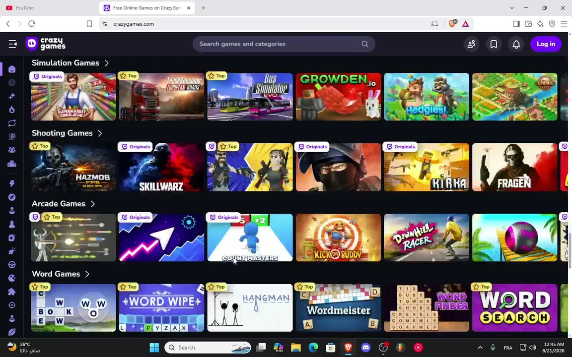
Task: Open Supermarket Simulator game
Action: 73,97
